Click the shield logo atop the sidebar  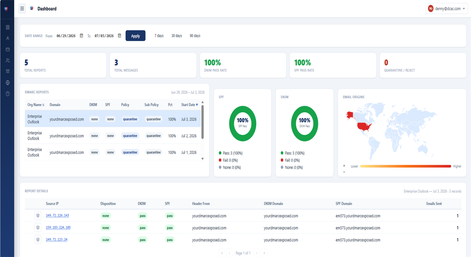click(x=6, y=9)
